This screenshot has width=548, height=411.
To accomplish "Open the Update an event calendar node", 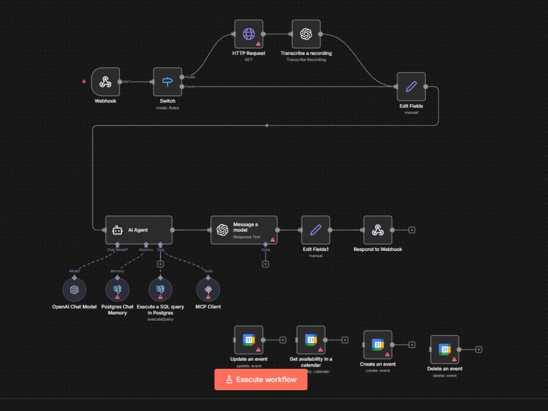I will click(248, 340).
